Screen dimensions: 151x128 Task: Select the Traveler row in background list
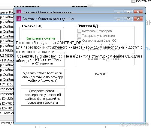coord(7,113)
